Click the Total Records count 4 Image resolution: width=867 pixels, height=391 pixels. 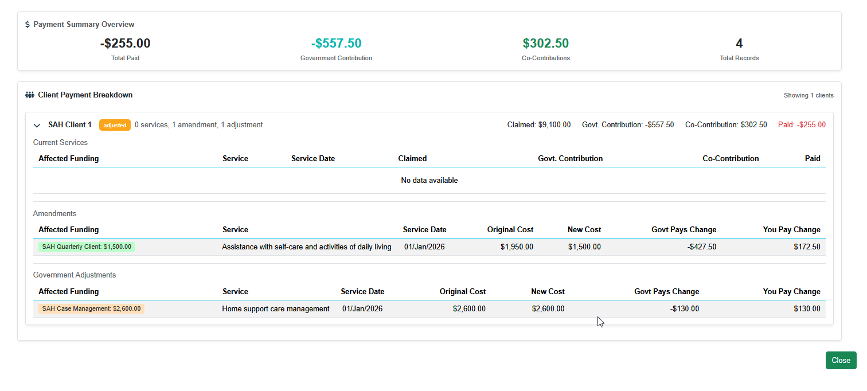[x=739, y=44]
